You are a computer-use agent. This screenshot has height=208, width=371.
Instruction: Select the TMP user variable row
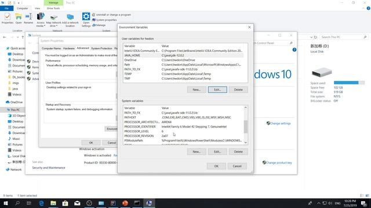[183, 79]
